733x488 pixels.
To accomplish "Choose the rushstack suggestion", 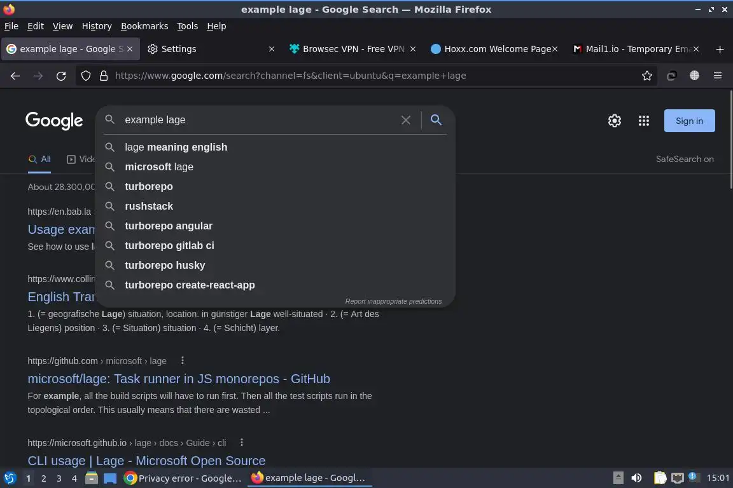I will (275, 206).
